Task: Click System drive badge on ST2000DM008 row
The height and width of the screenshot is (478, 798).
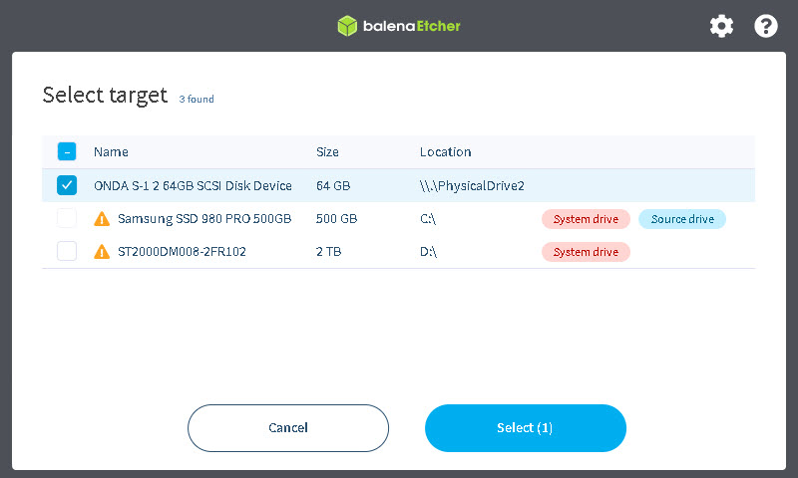Action: pos(586,252)
